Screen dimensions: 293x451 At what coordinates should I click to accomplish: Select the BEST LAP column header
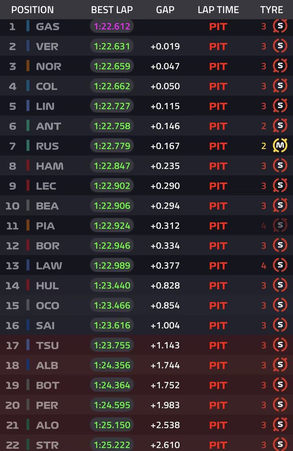112,10
